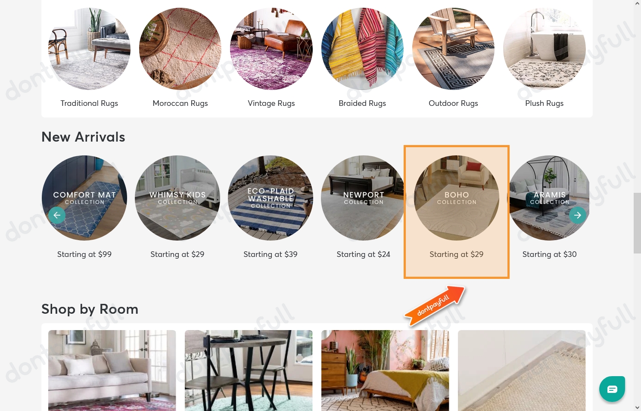Click the carousel previous arrow icon
This screenshot has height=411, width=641.
57,215
